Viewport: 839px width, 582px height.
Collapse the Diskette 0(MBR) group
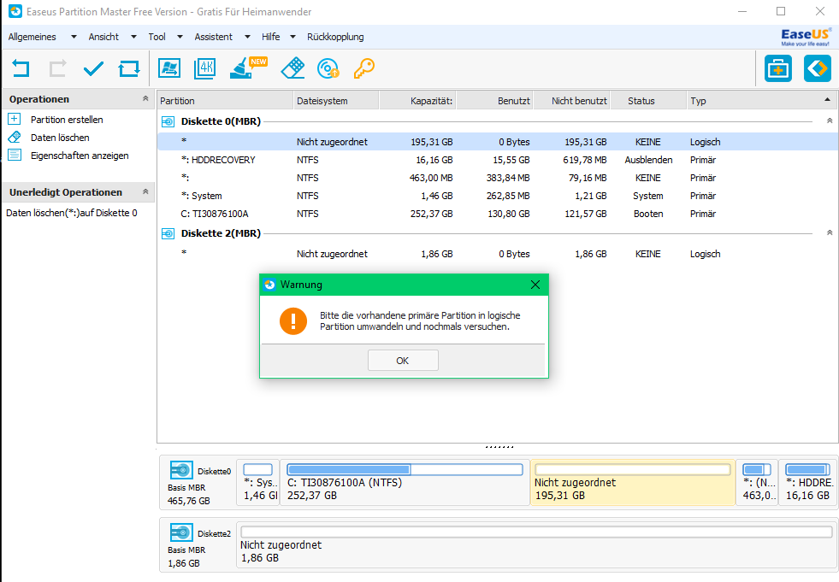pyautogui.click(x=830, y=121)
